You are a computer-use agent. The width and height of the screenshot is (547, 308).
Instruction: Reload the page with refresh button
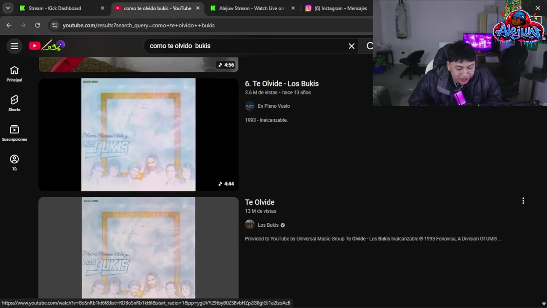coord(38,25)
